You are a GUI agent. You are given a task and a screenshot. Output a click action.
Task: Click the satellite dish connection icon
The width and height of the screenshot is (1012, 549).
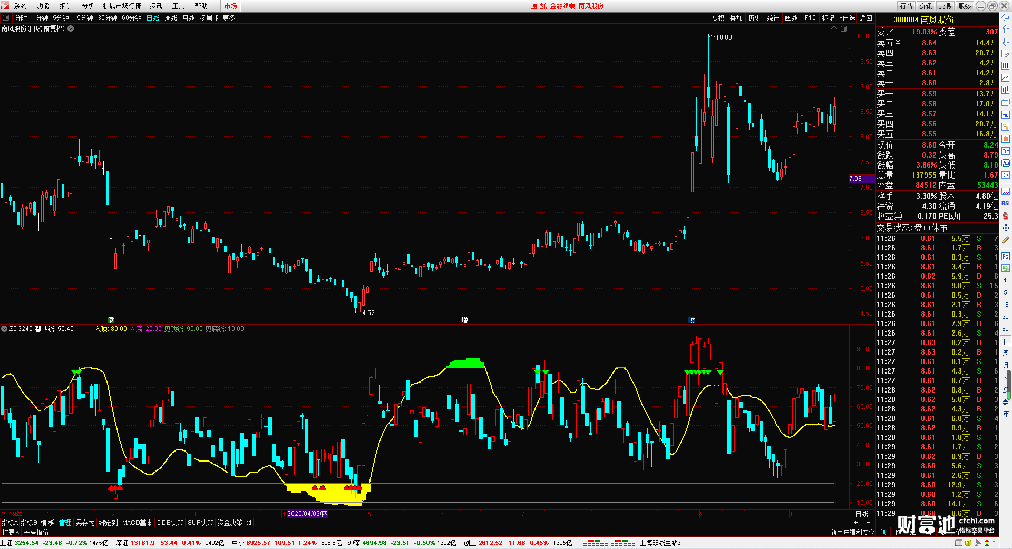point(978,543)
